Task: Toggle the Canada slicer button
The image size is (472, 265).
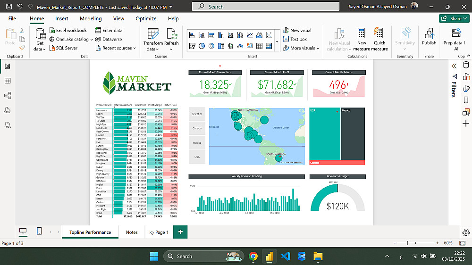Action: [x=197, y=128]
